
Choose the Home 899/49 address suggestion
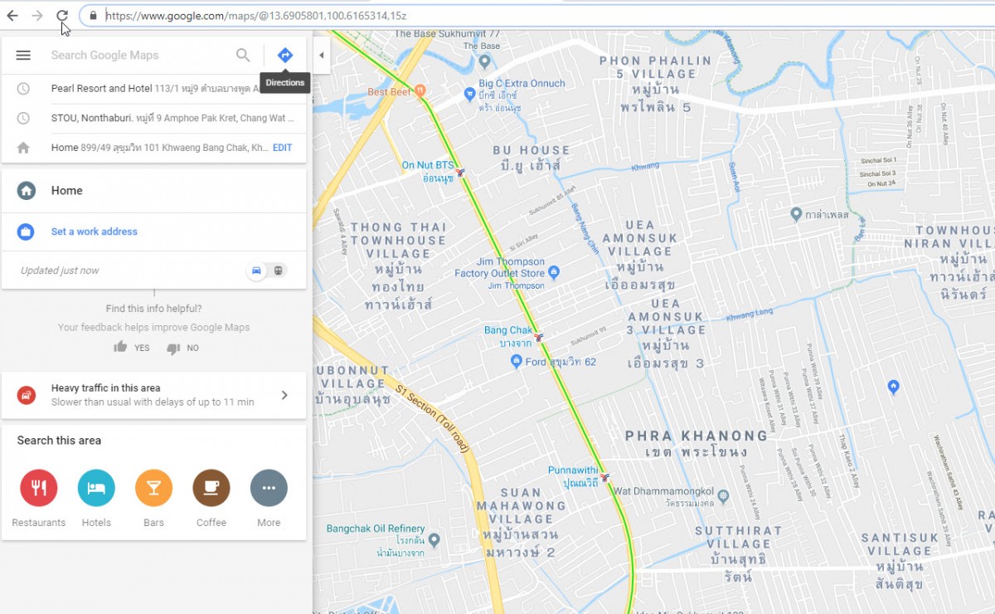click(x=154, y=148)
